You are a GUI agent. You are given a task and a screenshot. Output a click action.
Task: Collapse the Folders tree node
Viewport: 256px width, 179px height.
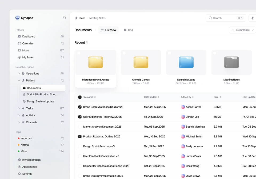[19, 80]
